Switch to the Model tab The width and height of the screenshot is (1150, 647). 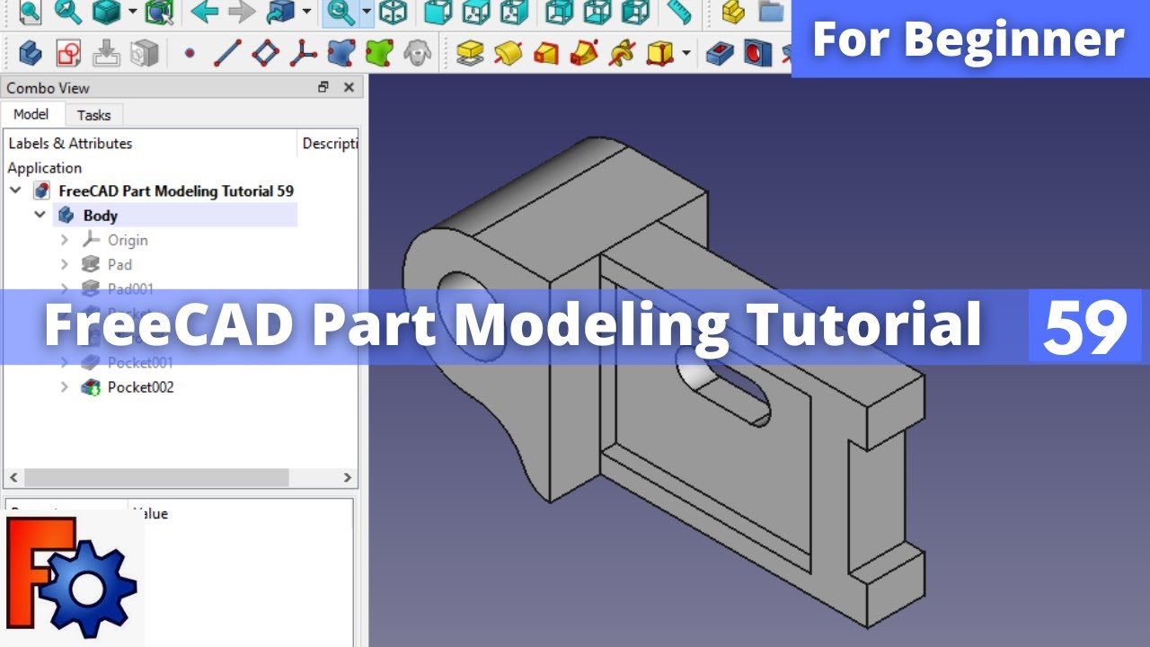coord(31,114)
